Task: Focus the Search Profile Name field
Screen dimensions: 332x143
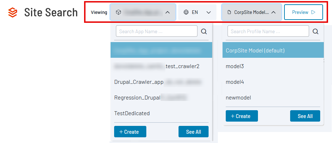Action: coord(268,31)
